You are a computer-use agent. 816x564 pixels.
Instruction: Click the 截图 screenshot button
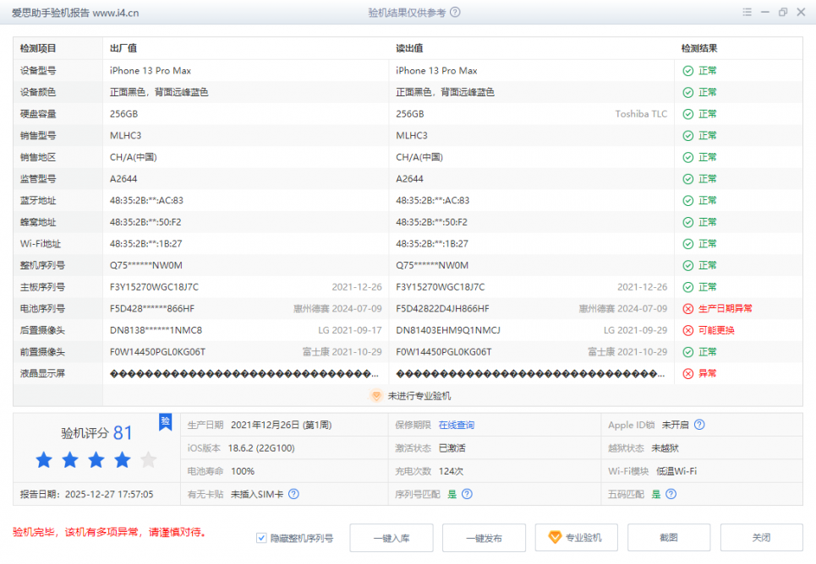669,538
